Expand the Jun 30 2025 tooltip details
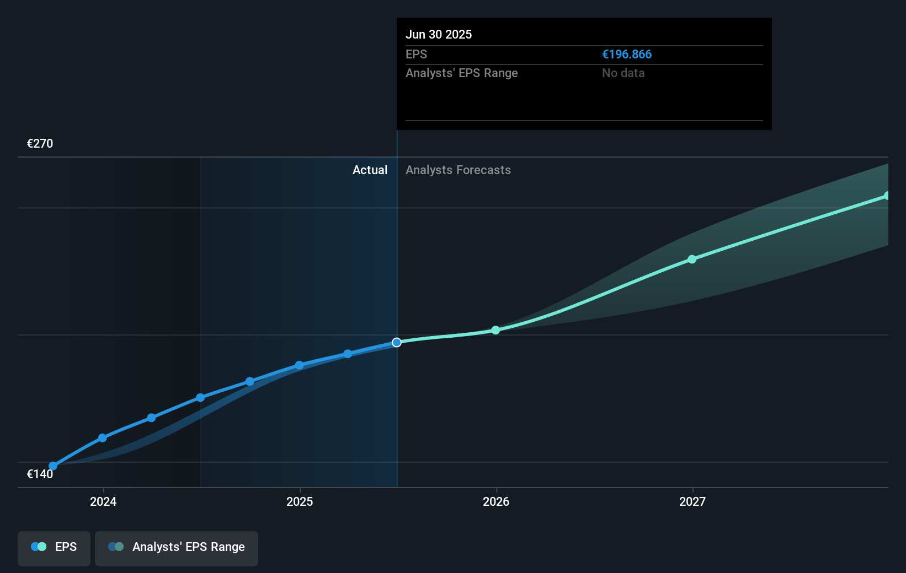The image size is (906, 573). pos(439,34)
